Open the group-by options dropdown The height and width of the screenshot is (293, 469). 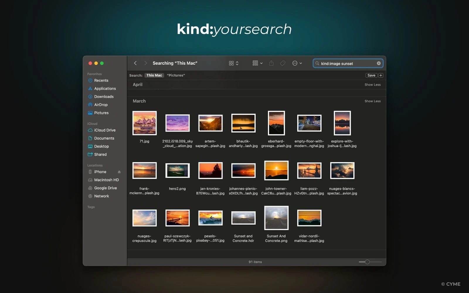pos(257,63)
